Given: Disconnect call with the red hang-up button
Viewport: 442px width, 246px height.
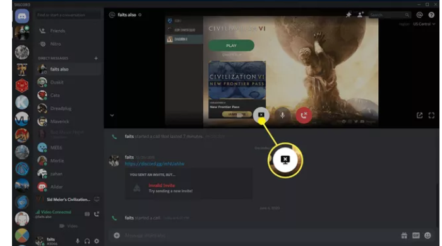Looking at the screenshot, I should point(304,115).
